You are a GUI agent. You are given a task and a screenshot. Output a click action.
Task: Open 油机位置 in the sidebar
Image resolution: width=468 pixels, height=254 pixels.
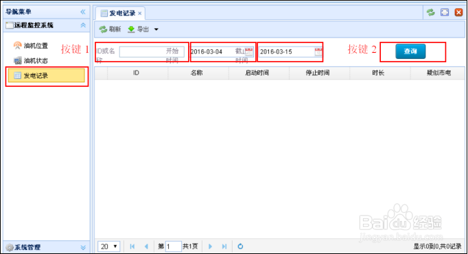31,46
